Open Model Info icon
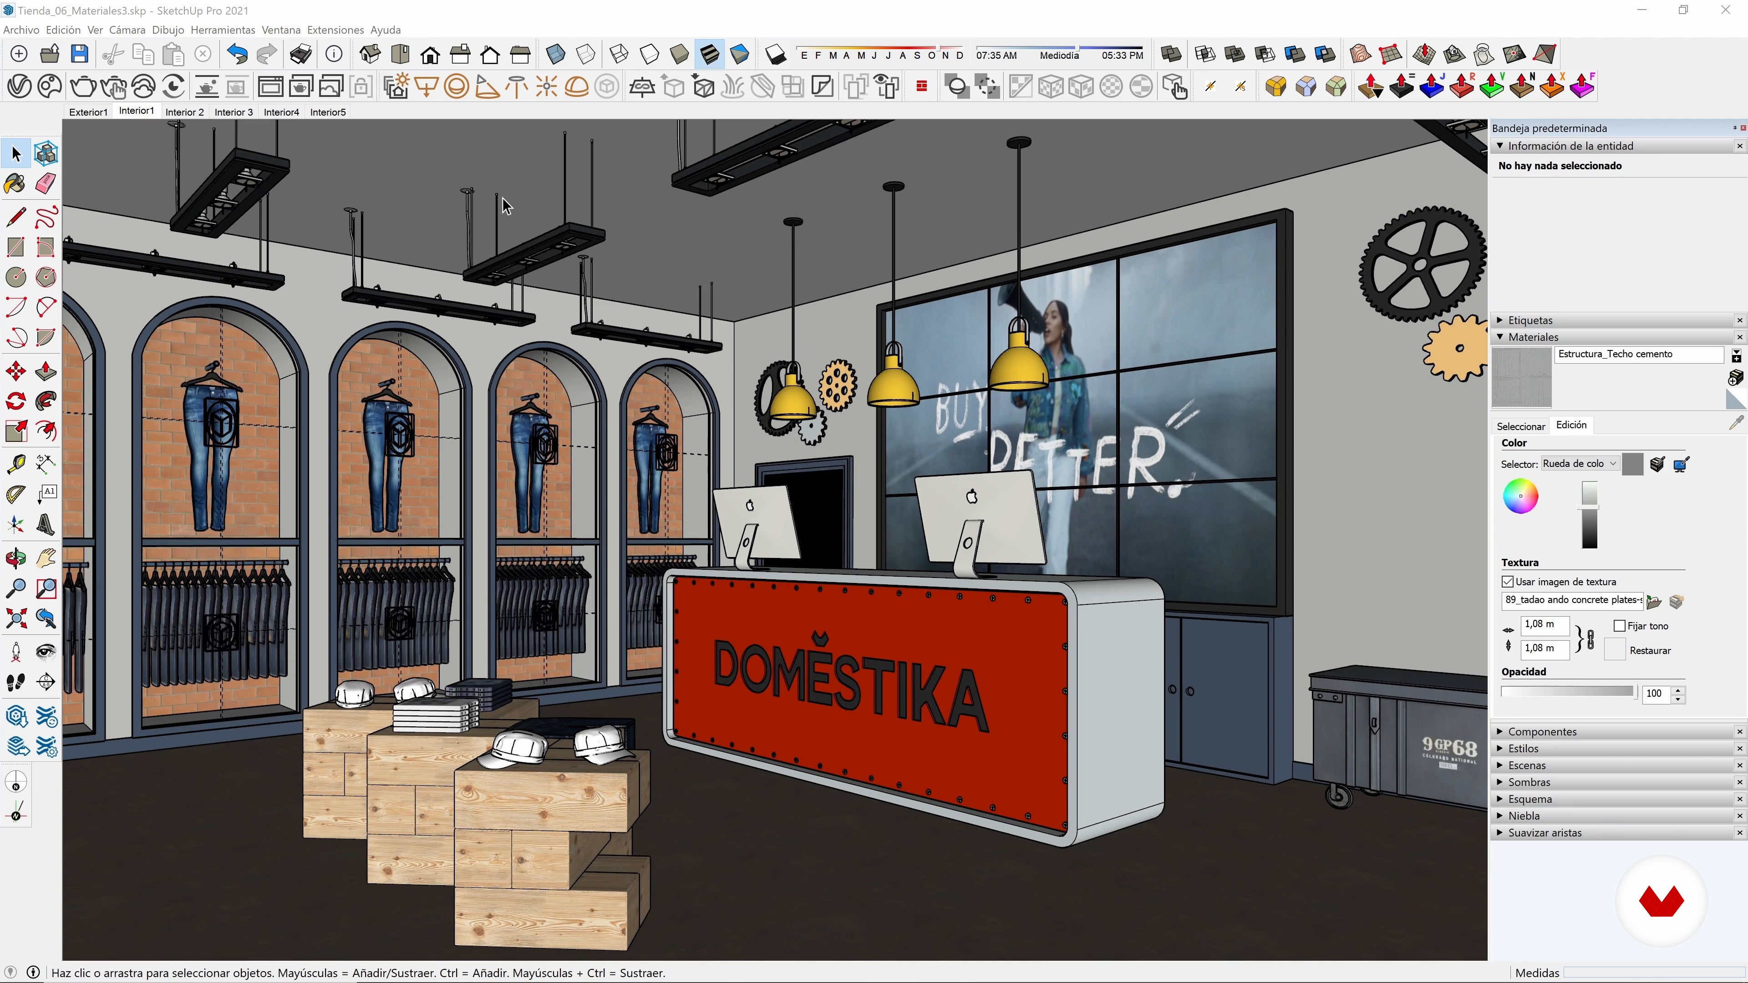 tap(333, 54)
